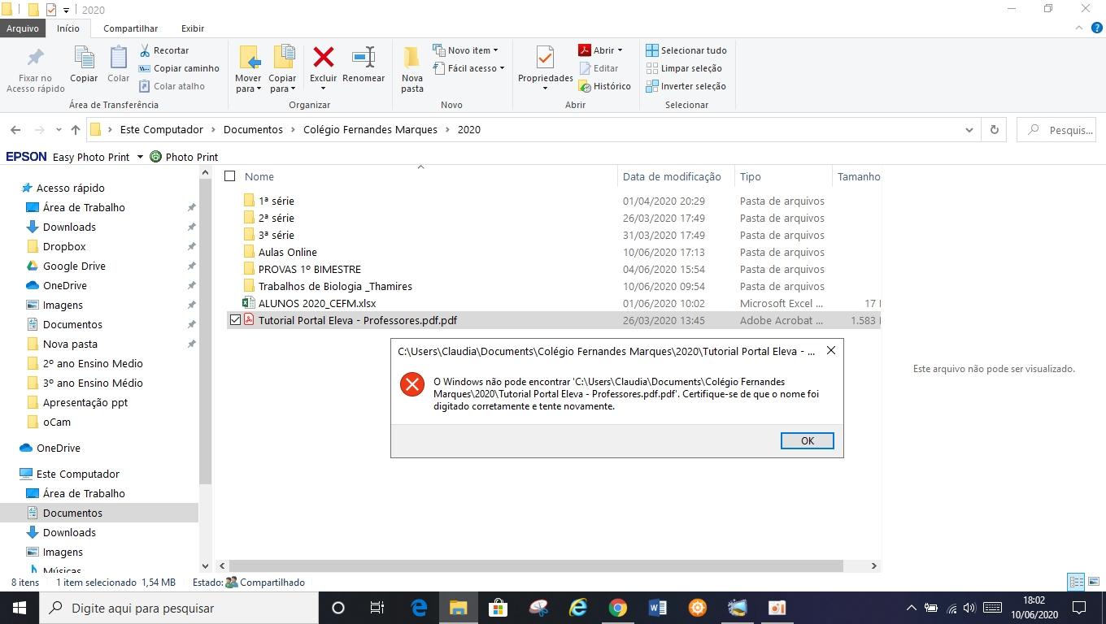Open Google Chrome from taskbar
This screenshot has height=624, width=1106.
tap(618, 608)
